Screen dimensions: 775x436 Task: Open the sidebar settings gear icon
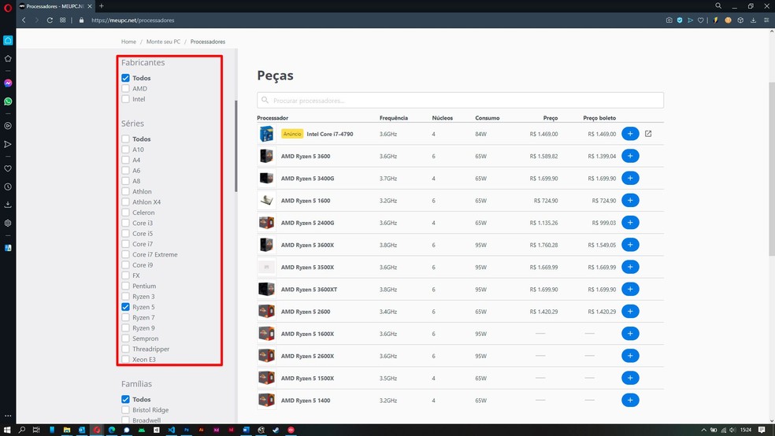(x=8, y=223)
